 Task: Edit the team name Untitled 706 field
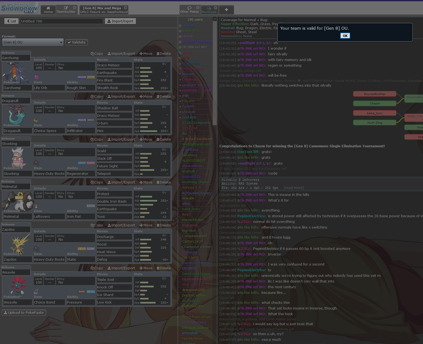point(62,21)
